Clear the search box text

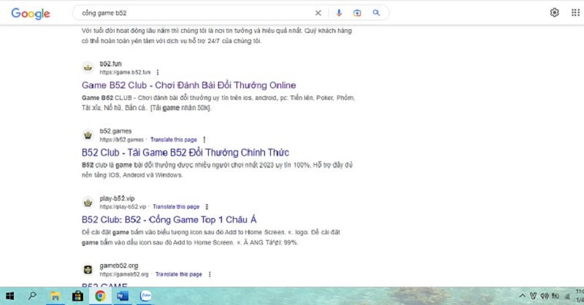pos(318,13)
